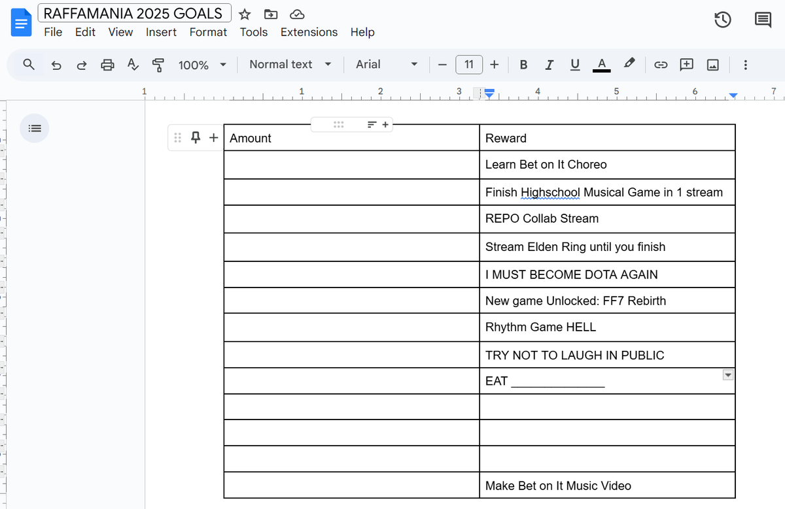Add column using plus above table

pos(385,124)
